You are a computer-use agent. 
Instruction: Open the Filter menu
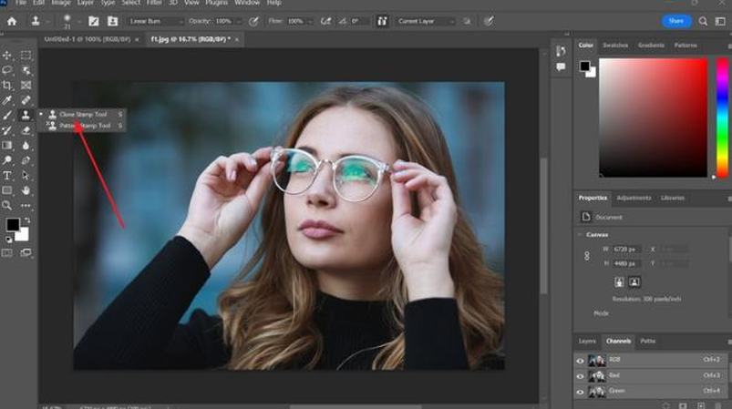tap(154, 3)
